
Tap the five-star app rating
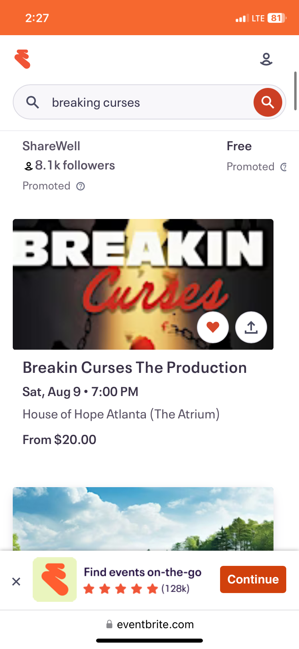tap(121, 589)
